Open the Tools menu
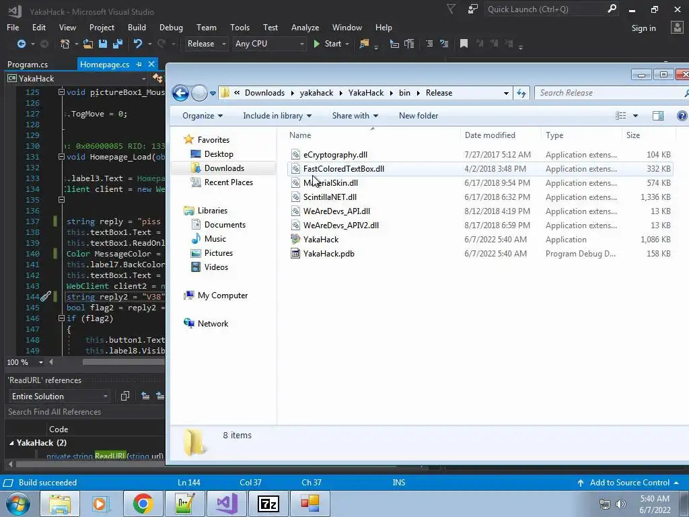This screenshot has width=689, height=517. (x=240, y=27)
